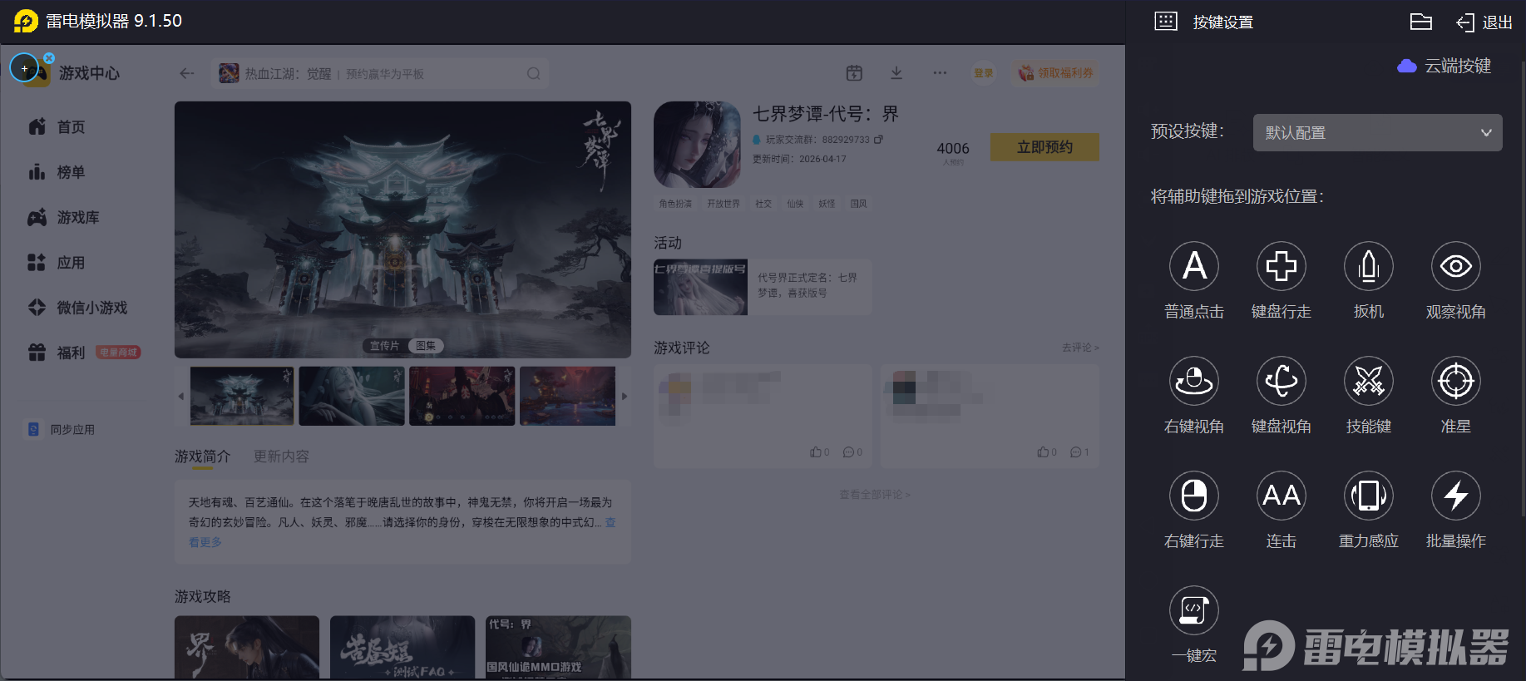The width and height of the screenshot is (1526, 681).
Task: Click the search magnifier icon
Action: coord(534,73)
